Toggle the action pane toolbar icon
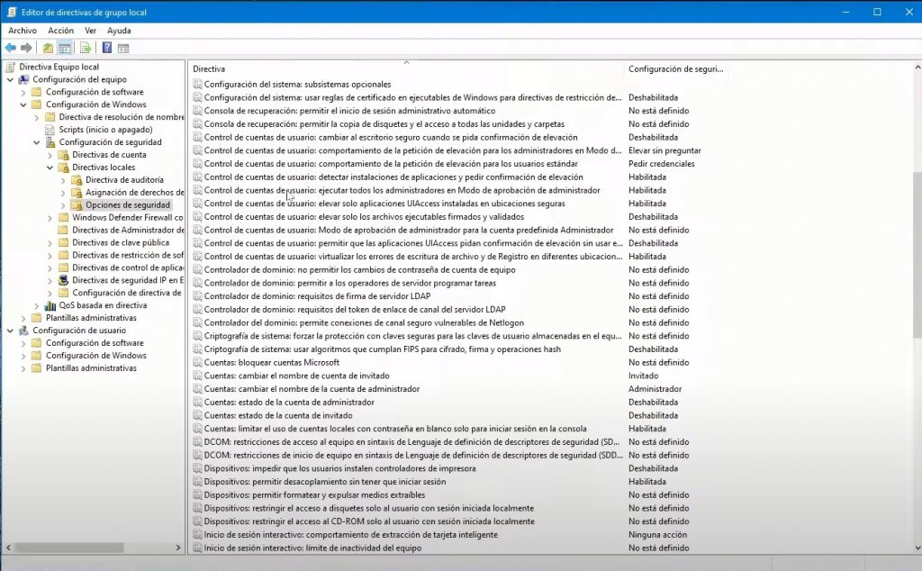The width and height of the screenshot is (922, 571). point(123,48)
